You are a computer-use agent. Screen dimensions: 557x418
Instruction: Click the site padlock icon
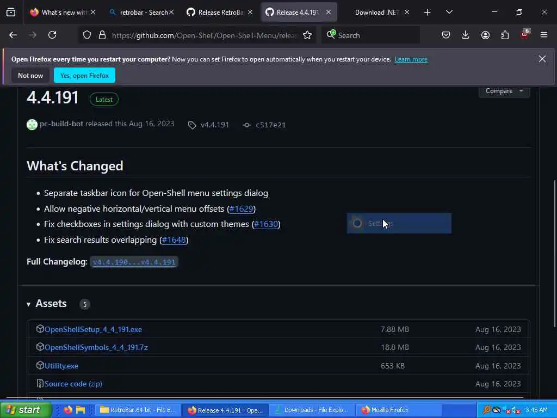click(x=102, y=35)
